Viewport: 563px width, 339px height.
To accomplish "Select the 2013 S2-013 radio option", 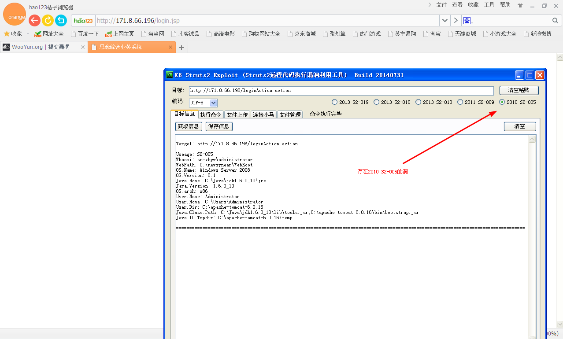I will pos(434,102).
